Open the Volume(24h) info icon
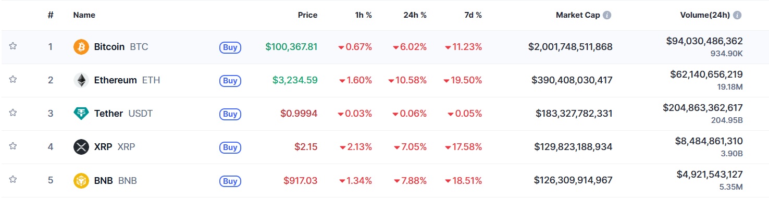Viewport: 769px width, 199px height. point(737,15)
